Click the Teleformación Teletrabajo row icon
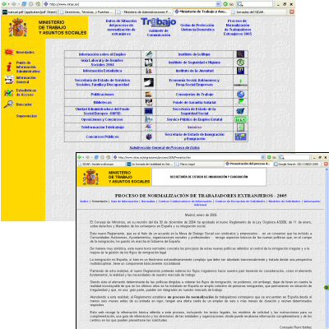Image resolution: width=329 pixels, height=329 pixels. [x=149, y=127]
